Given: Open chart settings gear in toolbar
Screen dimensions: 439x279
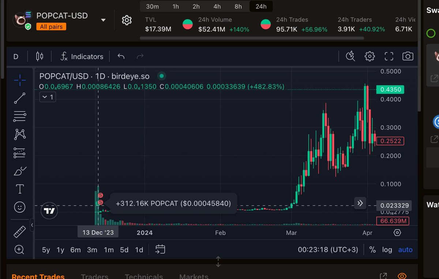Looking at the screenshot, I should (x=370, y=56).
